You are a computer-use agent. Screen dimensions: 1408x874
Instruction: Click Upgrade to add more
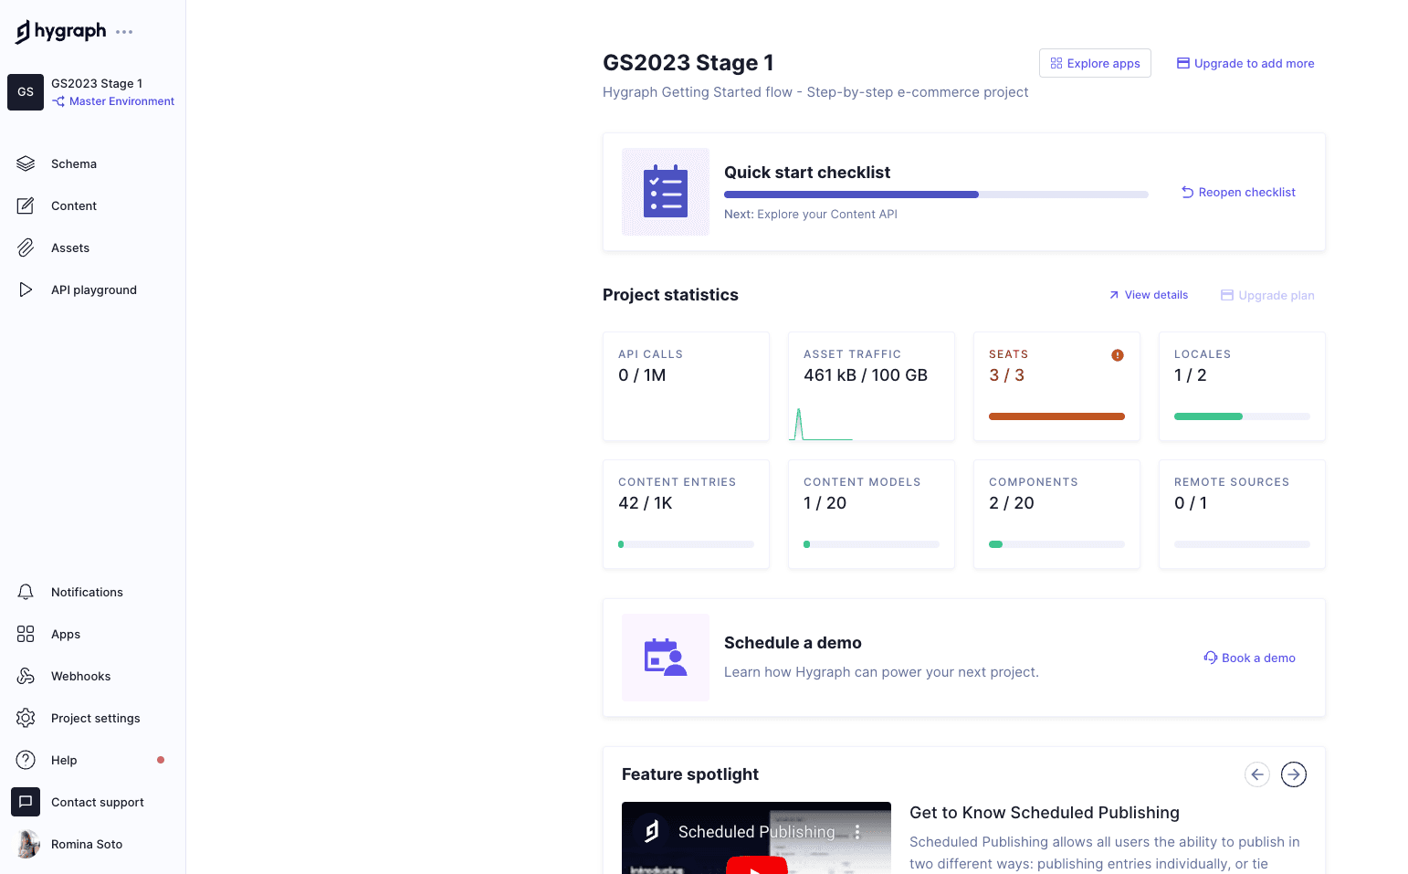pyautogui.click(x=1245, y=63)
